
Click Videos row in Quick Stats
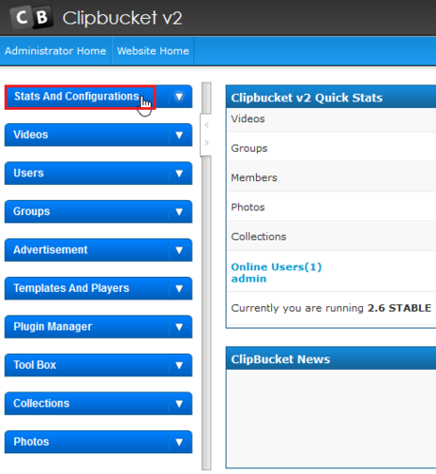pyautogui.click(x=331, y=119)
